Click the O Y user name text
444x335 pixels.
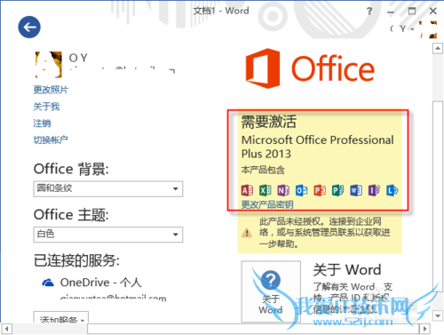[78, 58]
